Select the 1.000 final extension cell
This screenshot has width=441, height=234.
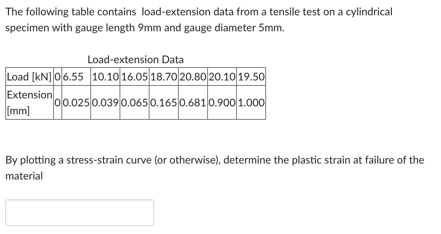tap(251, 103)
